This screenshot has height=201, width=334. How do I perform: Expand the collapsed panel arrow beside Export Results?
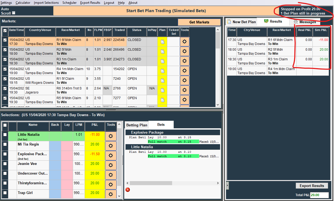(228, 186)
